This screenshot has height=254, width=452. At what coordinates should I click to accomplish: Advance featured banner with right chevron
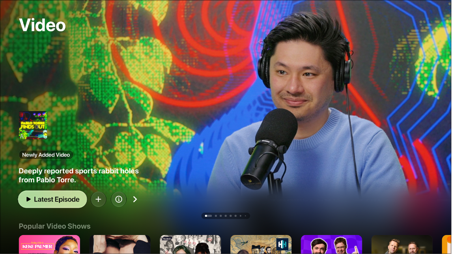[135, 199]
